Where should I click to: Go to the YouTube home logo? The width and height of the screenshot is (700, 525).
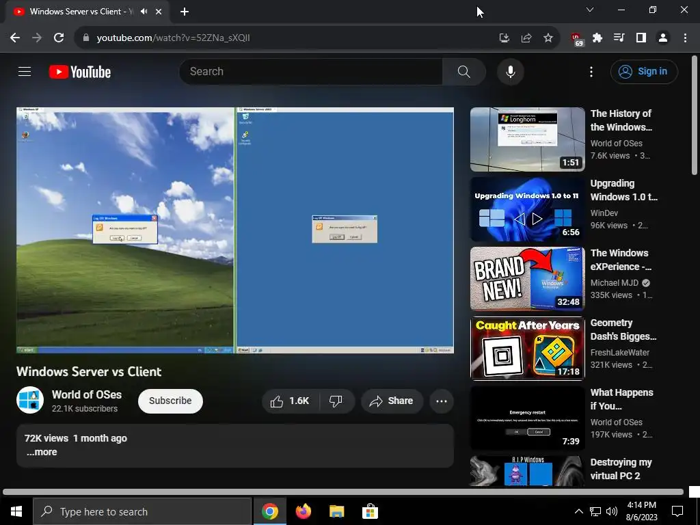pyautogui.click(x=80, y=72)
